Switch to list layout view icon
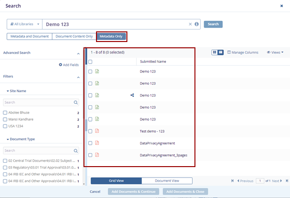The width and height of the screenshot is (290, 198). 221,52
